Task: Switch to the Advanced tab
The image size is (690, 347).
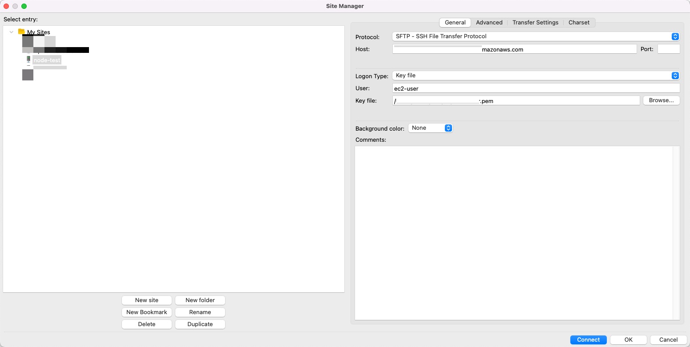Action: coord(489,23)
